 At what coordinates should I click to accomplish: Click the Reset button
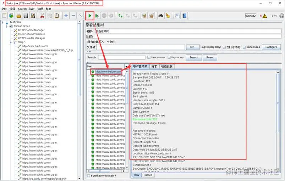coord(210,57)
